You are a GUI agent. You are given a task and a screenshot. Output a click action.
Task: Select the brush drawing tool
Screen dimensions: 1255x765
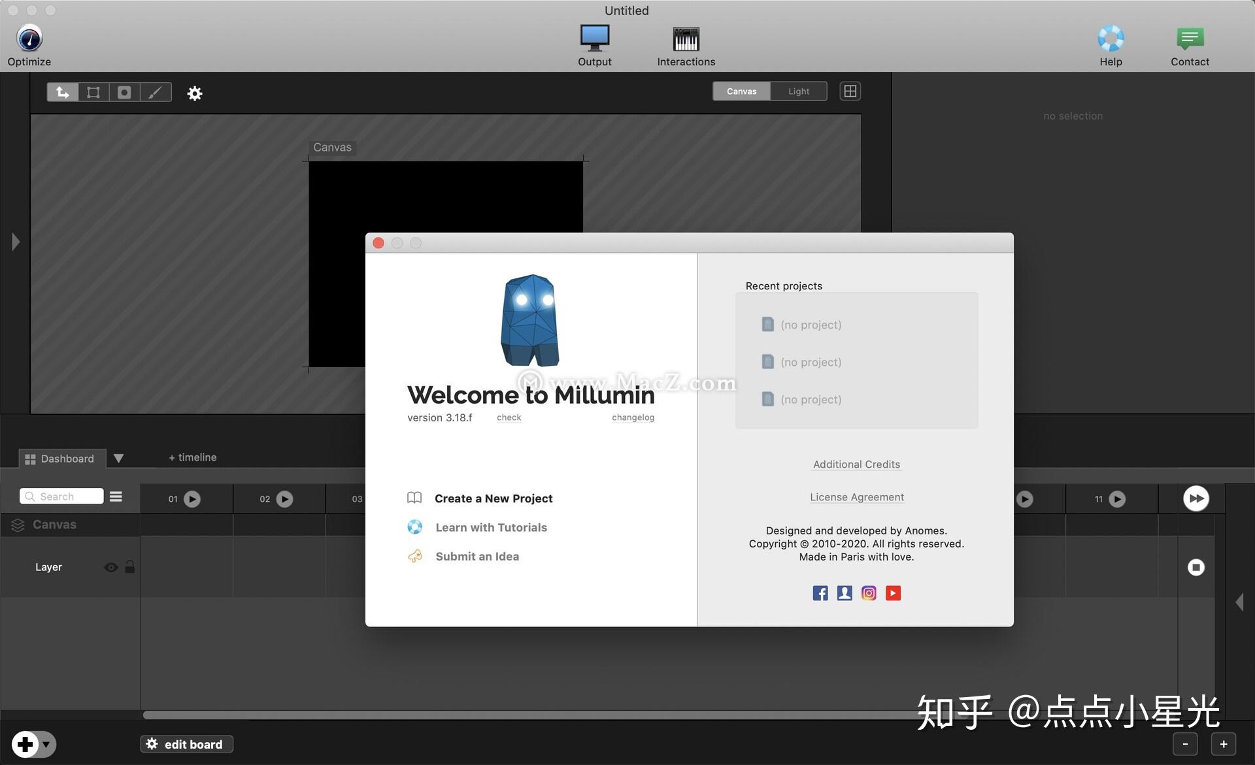(x=156, y=92)
